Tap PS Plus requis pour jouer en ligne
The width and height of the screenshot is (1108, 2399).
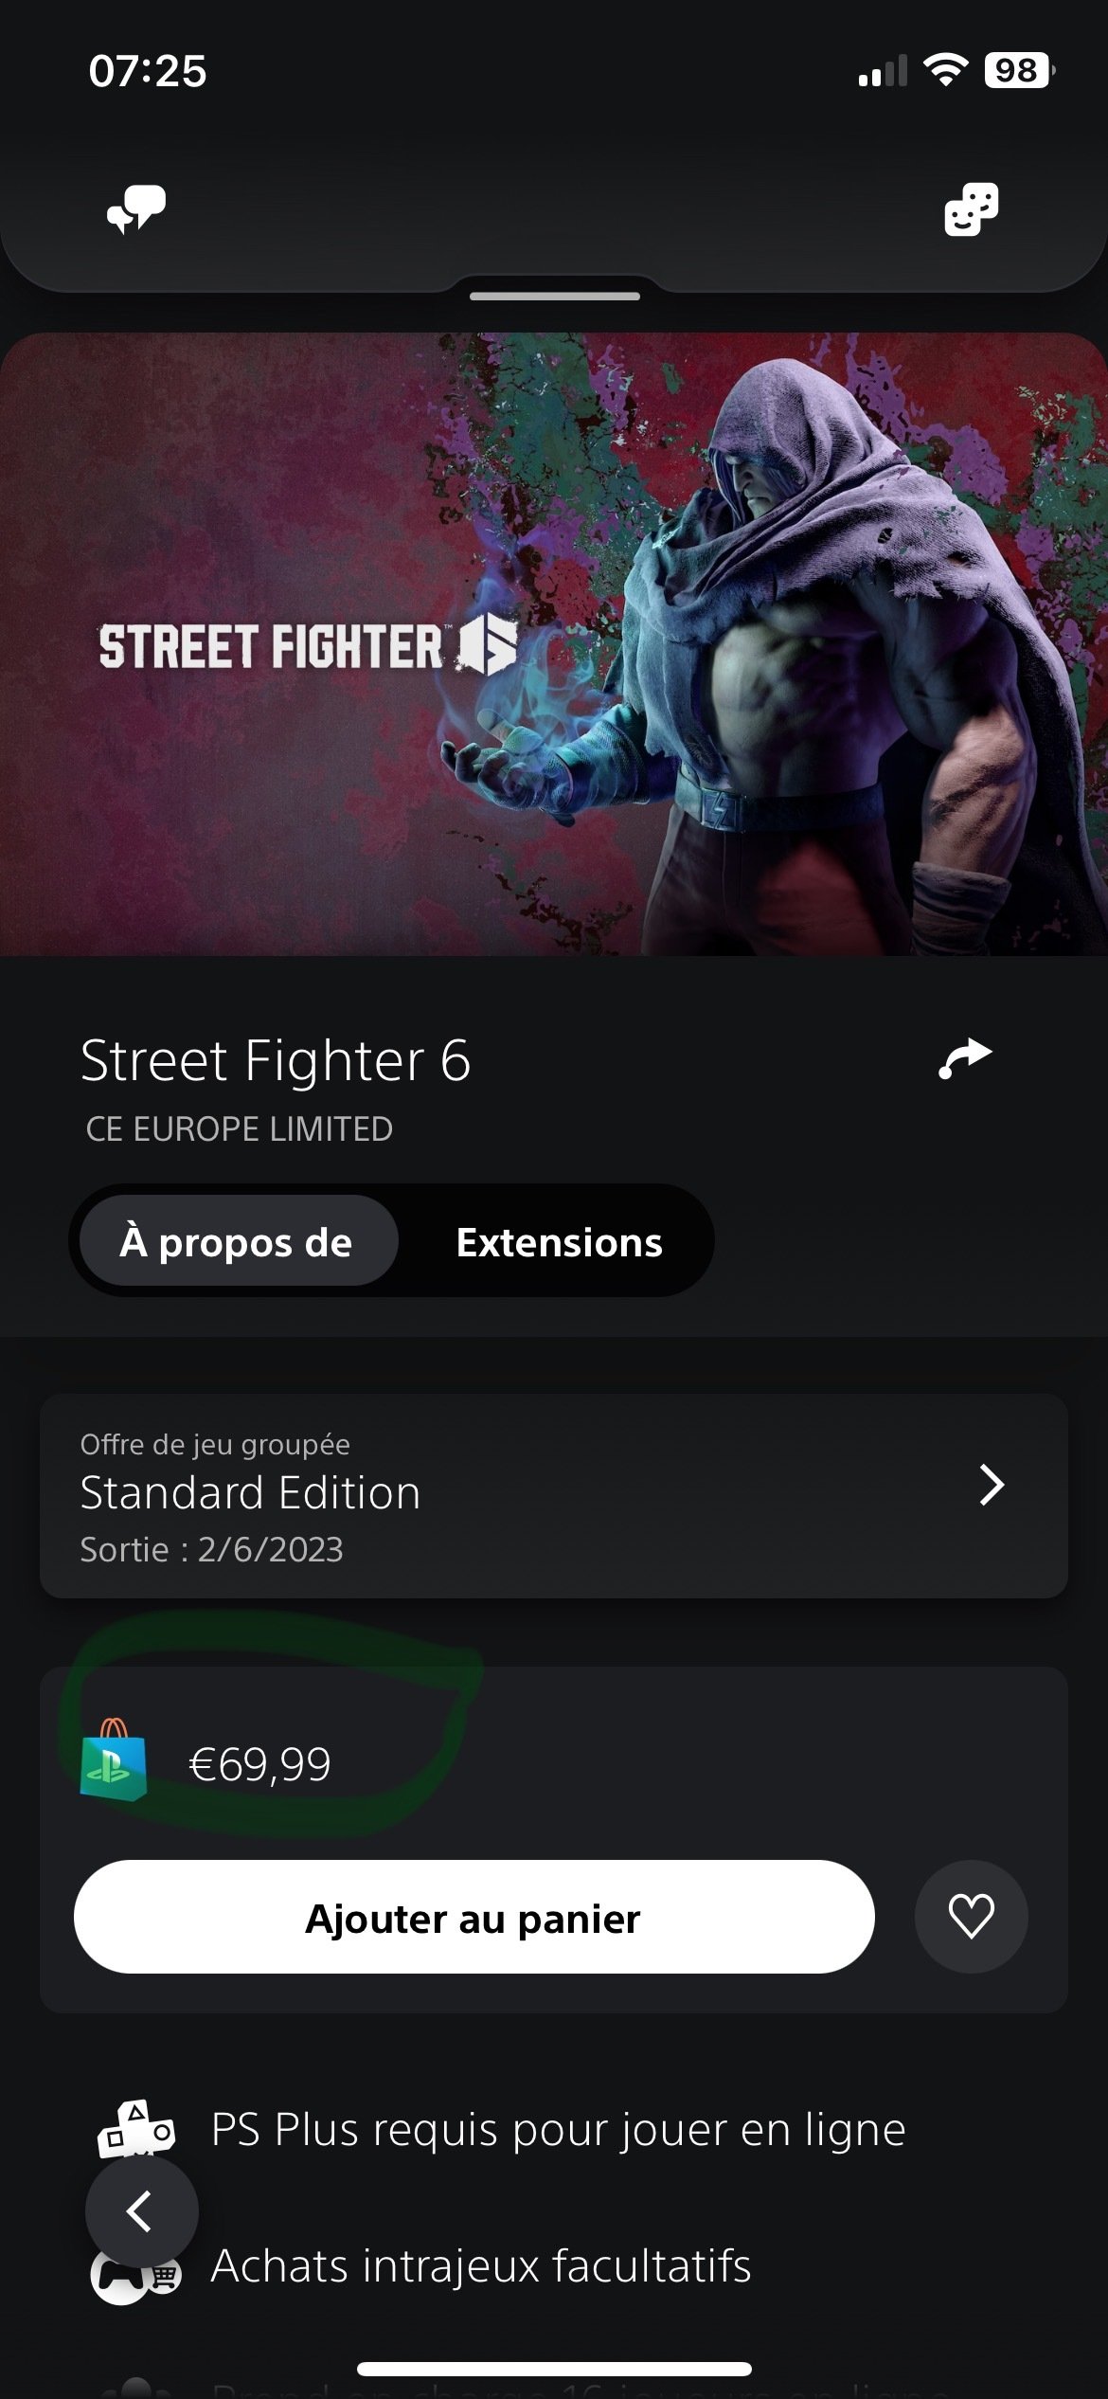point(559,2130)
